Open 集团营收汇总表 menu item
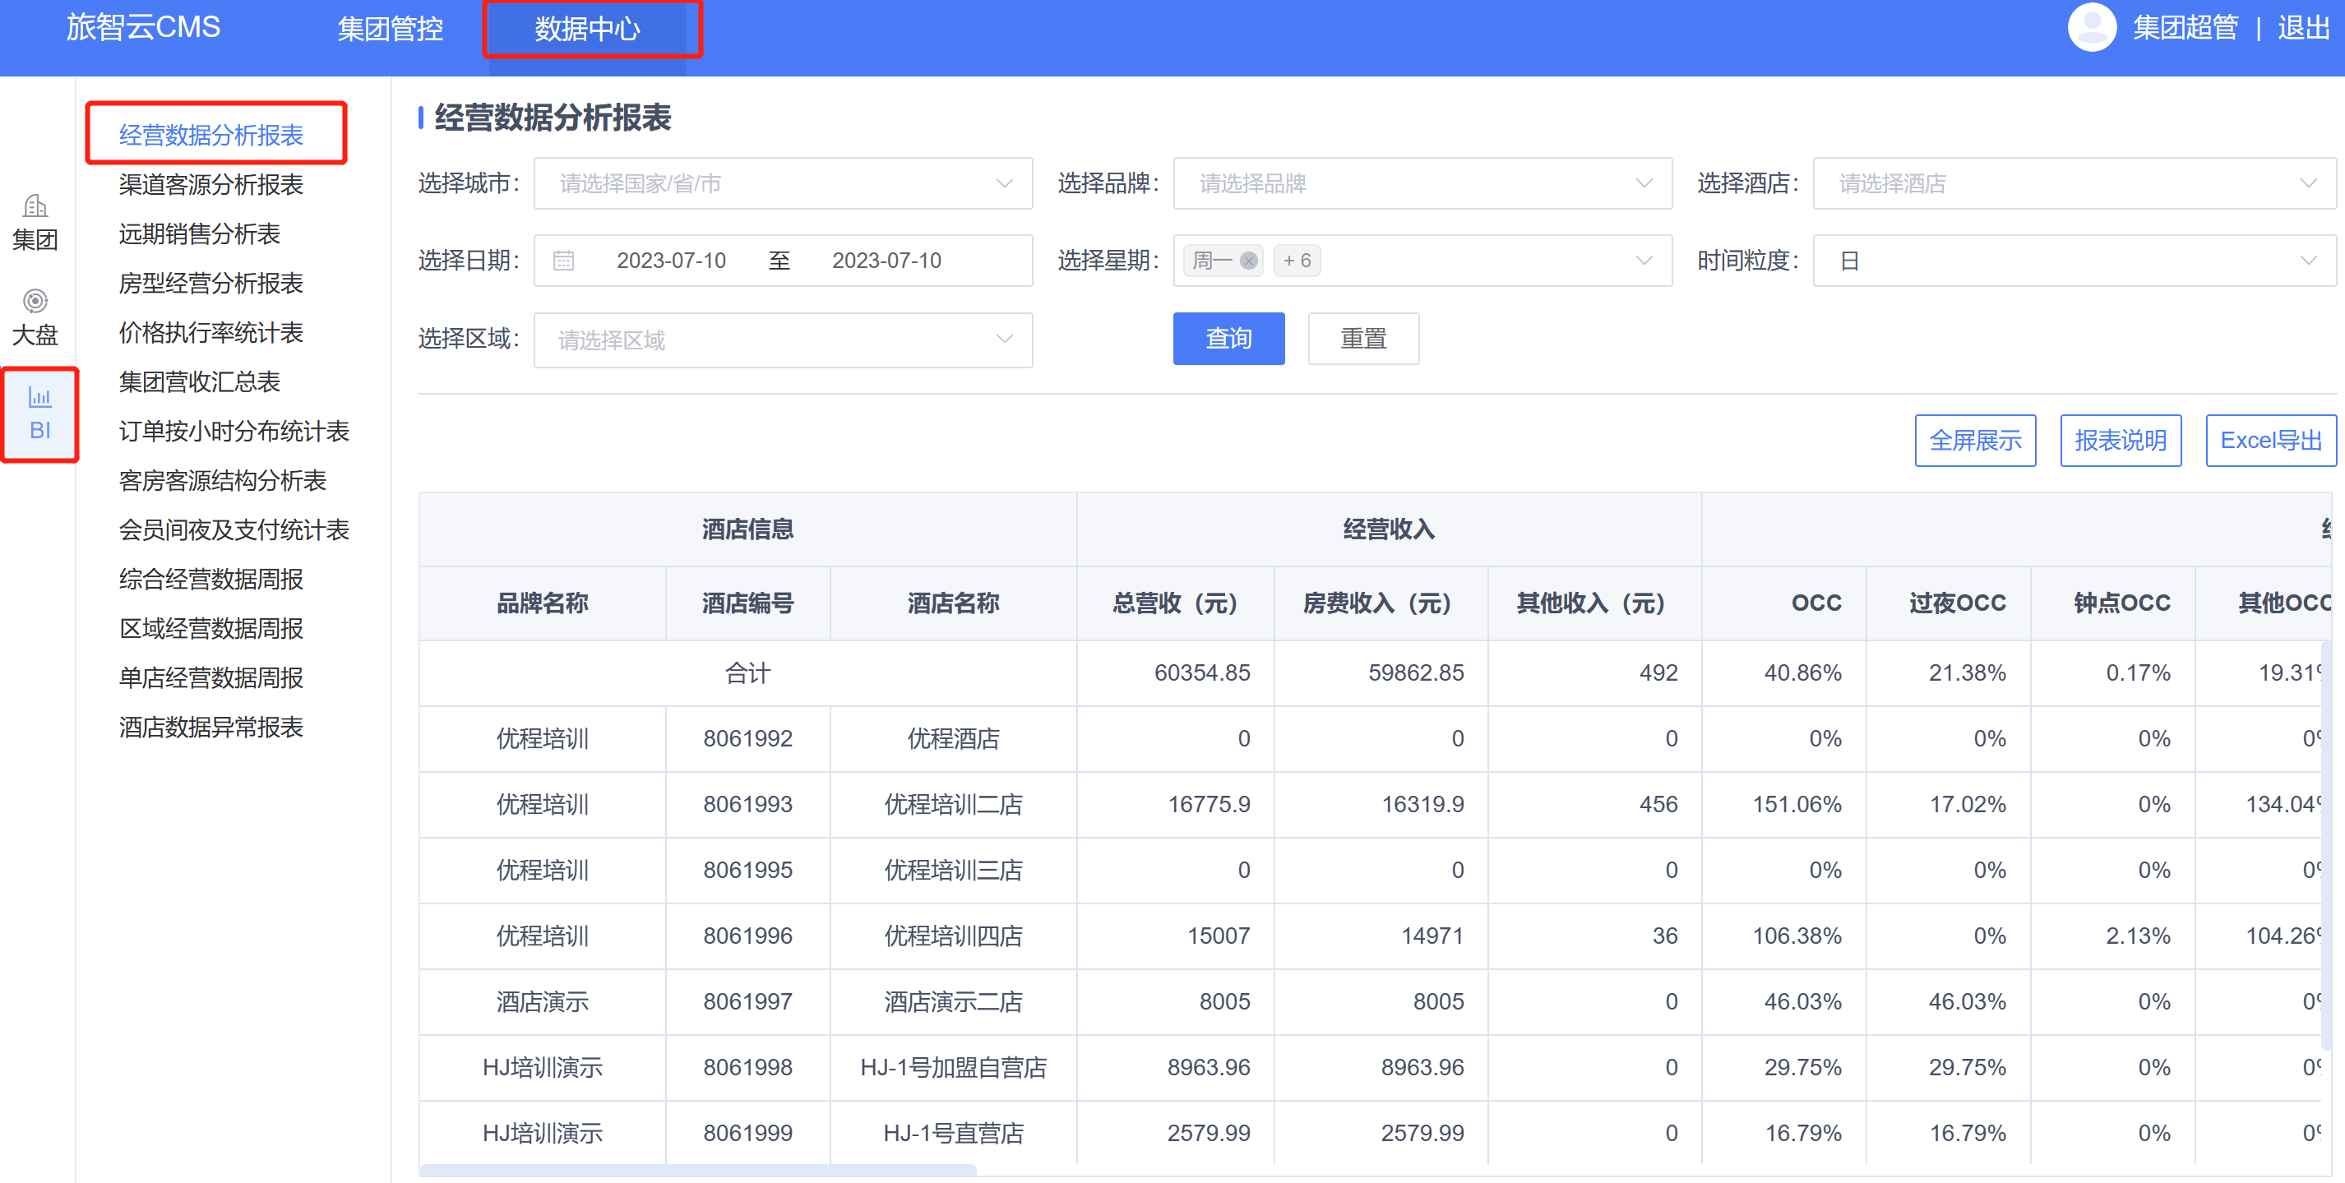Screen dimensions: 2345x1183 pos(199,381)
